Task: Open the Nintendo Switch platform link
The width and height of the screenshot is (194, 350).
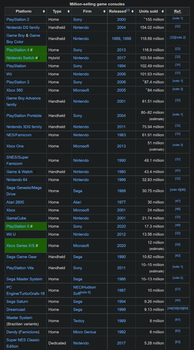Action: (x=20, y=58)
